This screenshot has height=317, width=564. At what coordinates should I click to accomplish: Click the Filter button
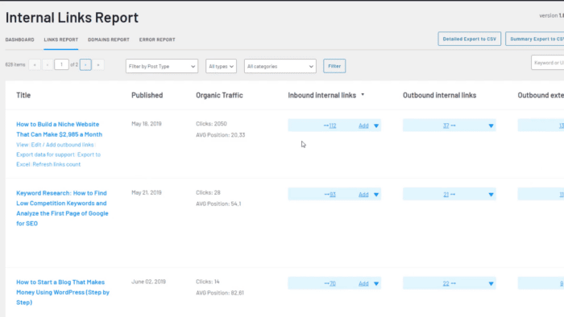pos(334,66)
